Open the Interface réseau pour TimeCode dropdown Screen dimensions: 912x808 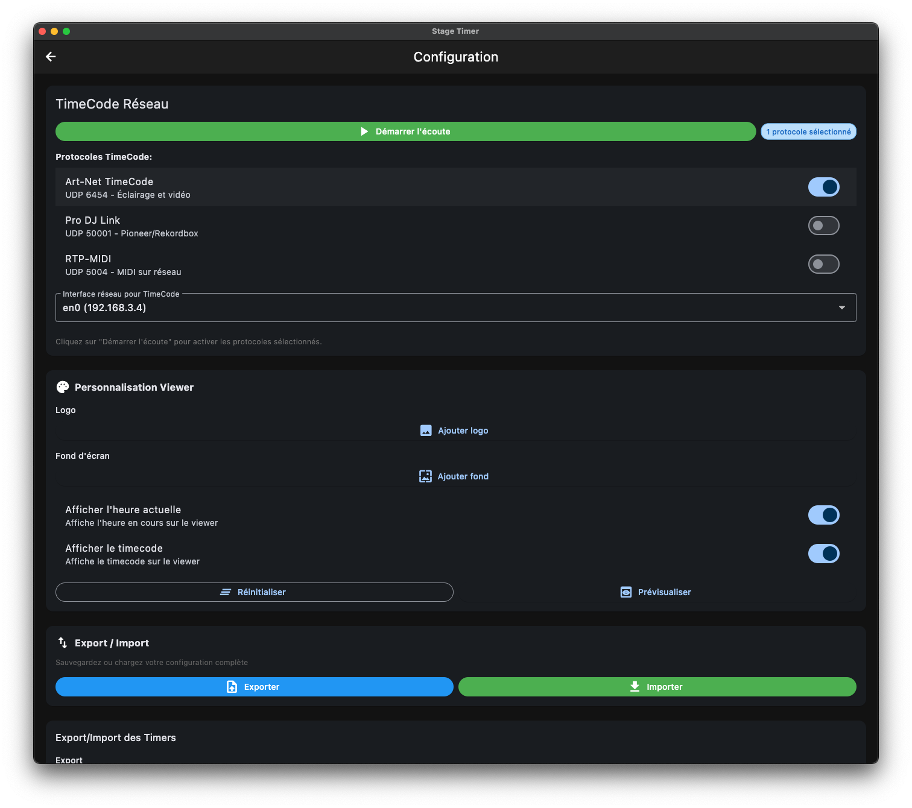[455, 308]
